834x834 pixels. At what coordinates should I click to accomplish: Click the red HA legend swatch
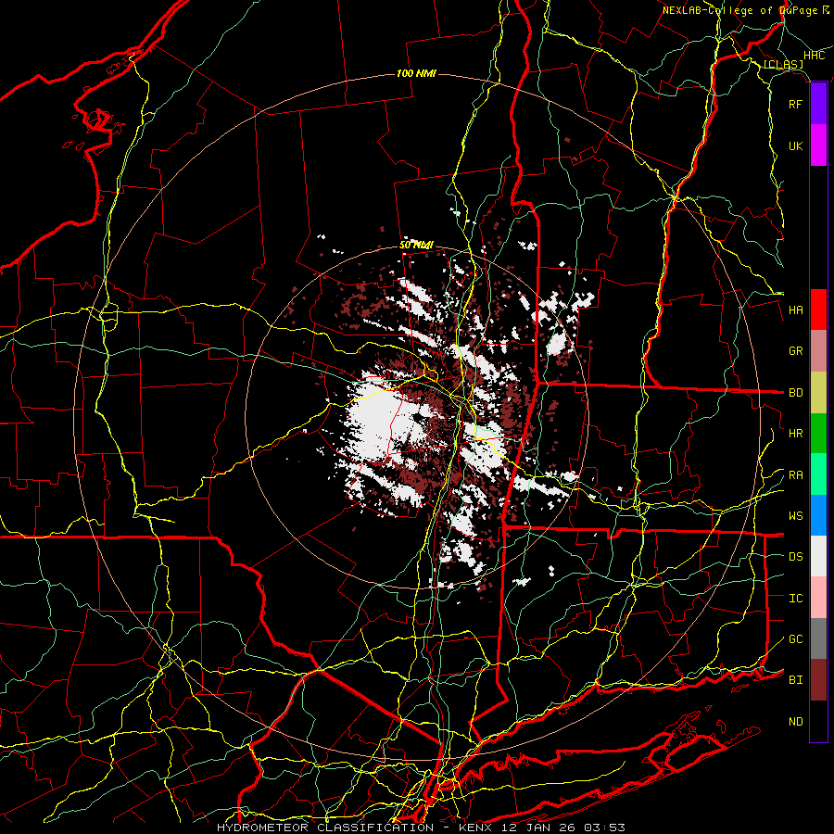(818, 310)
